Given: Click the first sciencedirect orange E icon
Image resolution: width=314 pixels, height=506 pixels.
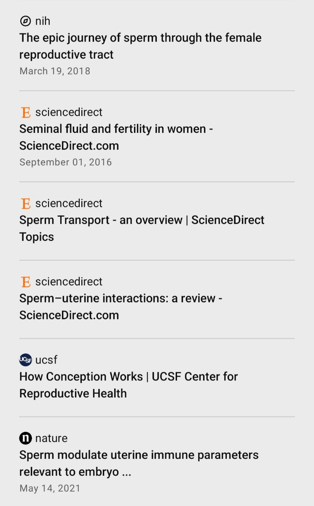Looking at the screenshot, I should pyautogui.click(x=25, y=112).
